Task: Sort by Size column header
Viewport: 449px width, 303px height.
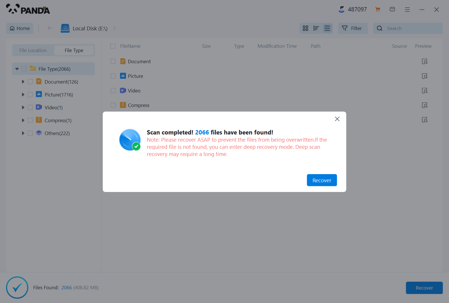Action: (x=206, y=46)
